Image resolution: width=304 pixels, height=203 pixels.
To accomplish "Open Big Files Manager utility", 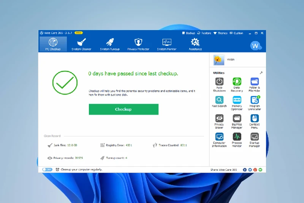I will [x=237, y=121].
